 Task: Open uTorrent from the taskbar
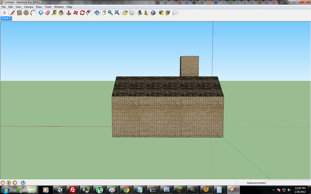click(x=100, y=190)
